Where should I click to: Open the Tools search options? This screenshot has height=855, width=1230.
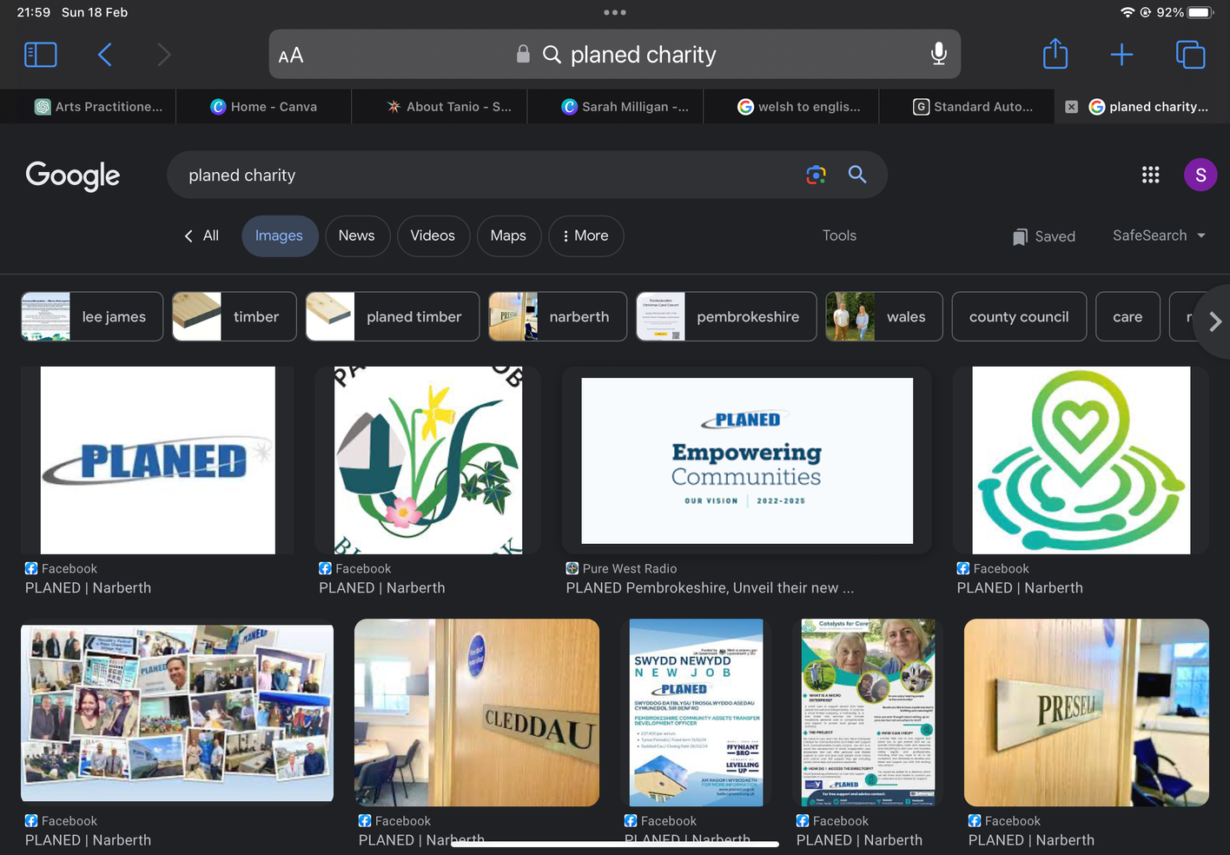[x=839, y=235]
